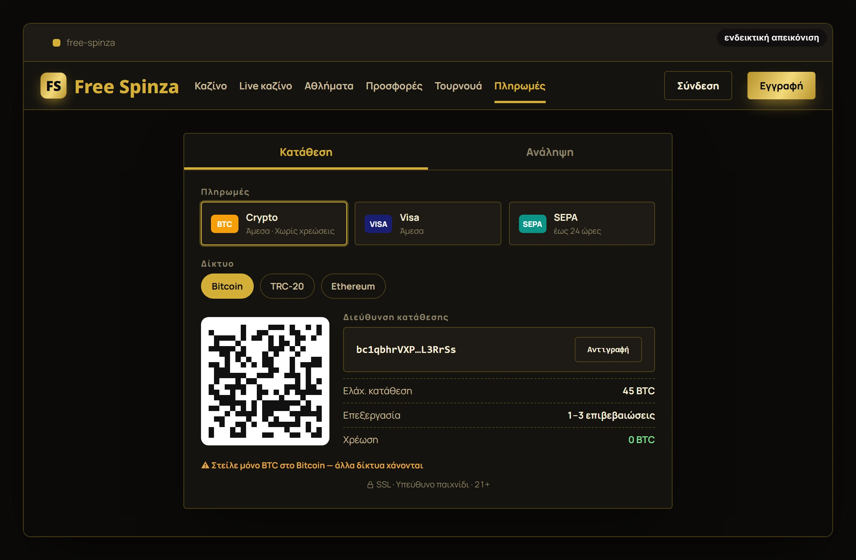Click the 0 BTC fee value
This screenshot has width=856, height=560.
coord(641,440)
